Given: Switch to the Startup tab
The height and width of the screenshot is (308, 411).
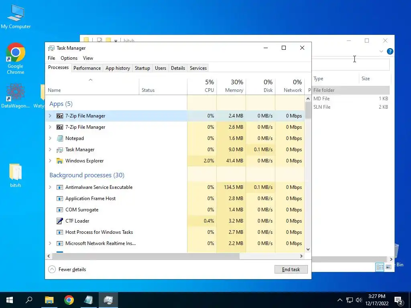Looking at the screenshot, I should (142, 68).
